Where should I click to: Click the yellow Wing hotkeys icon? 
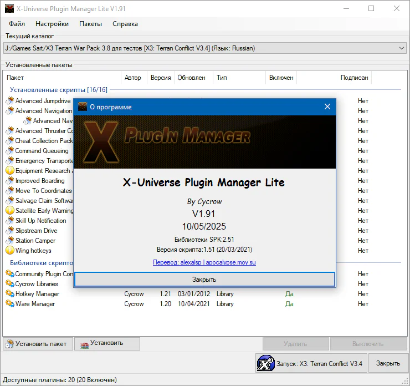pyautogui.click(x=9, y=251)
